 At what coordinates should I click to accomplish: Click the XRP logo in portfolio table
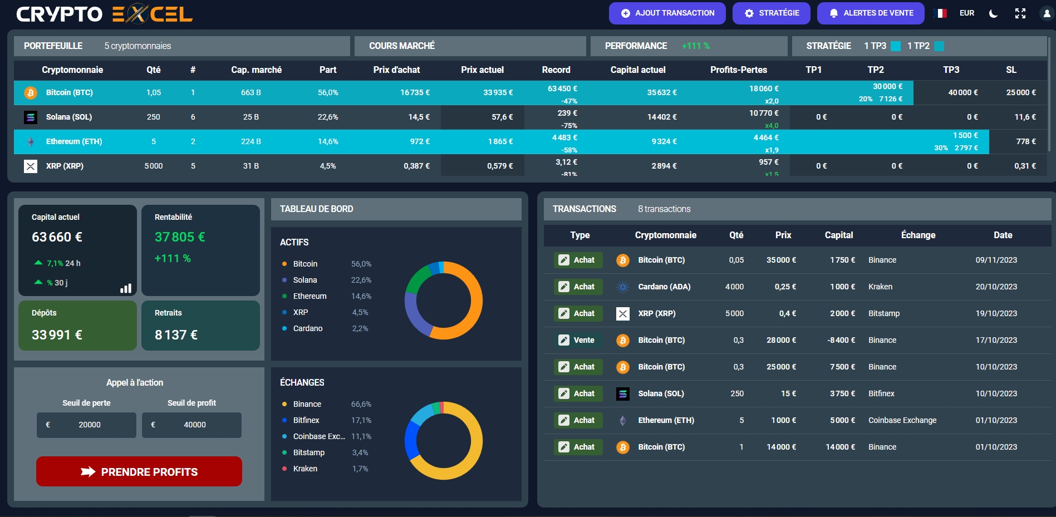point(31,166)
